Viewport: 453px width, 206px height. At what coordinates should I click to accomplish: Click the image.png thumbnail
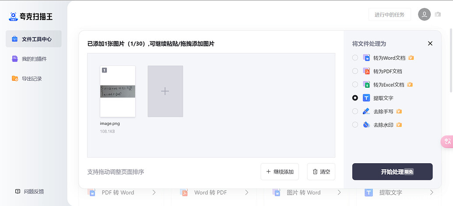[118, 91]
